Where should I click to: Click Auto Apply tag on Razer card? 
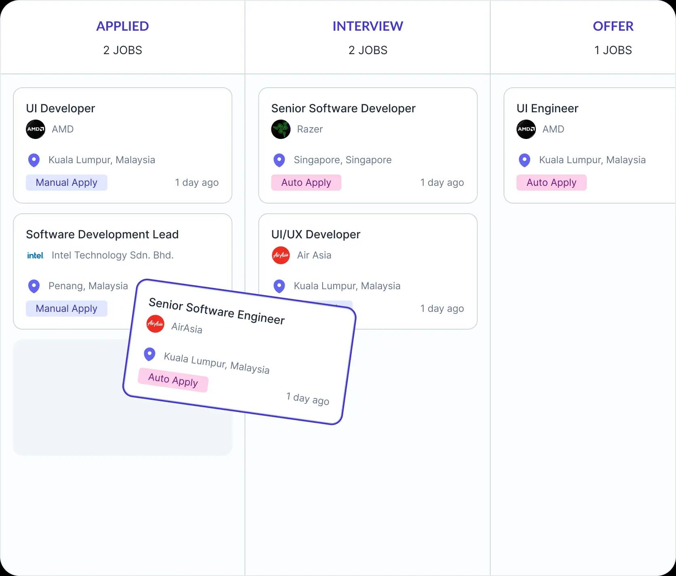pos(306,183)
